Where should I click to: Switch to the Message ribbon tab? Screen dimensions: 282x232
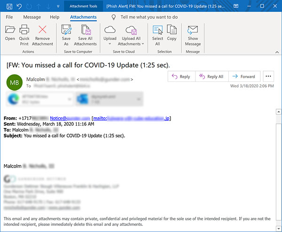(32, 17)
